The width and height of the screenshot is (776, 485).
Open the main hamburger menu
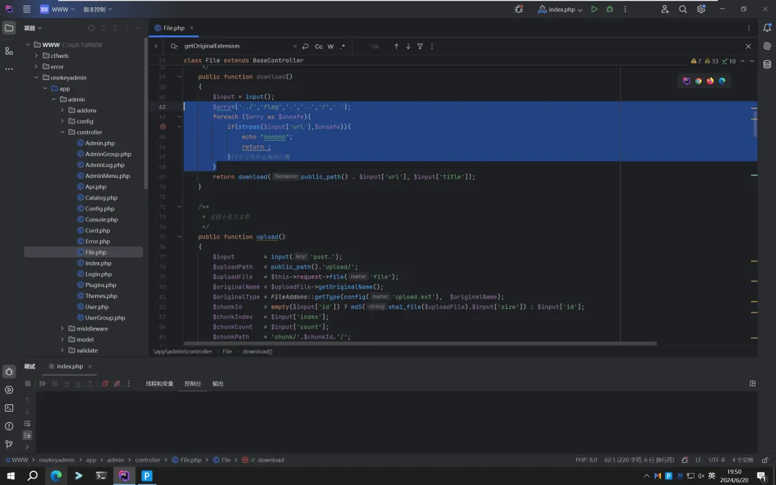coord(27,9)
